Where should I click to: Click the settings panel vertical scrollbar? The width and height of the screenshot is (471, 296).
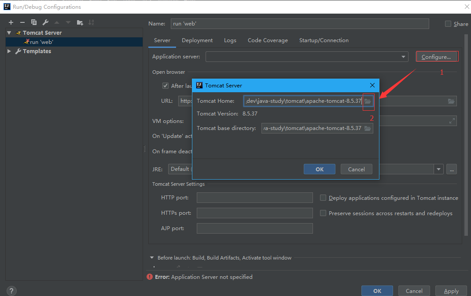pyautogui.click(x=466, y=135)
